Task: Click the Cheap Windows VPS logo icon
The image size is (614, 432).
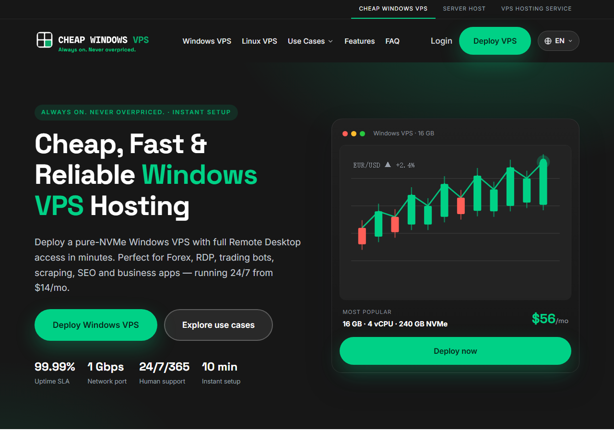Action: (45, 40)
